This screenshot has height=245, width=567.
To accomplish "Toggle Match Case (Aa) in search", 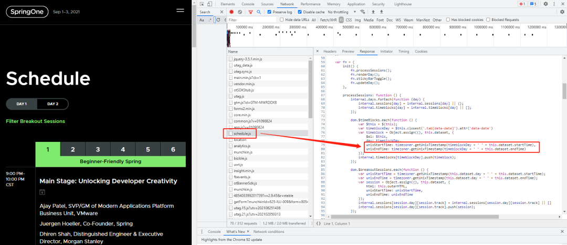I will 202,20.
